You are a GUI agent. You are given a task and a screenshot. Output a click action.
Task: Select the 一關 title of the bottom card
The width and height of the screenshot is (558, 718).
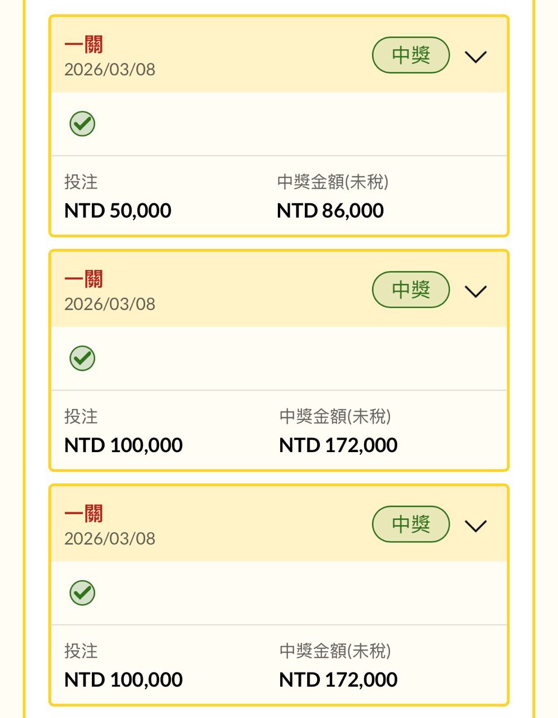click(83, 513)
